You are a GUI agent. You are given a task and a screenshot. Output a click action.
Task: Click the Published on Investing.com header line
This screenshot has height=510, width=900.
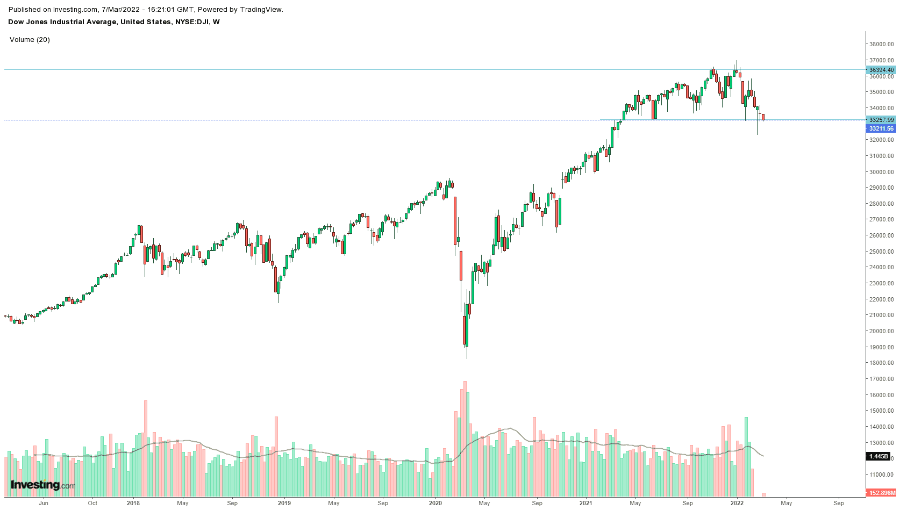146,10
